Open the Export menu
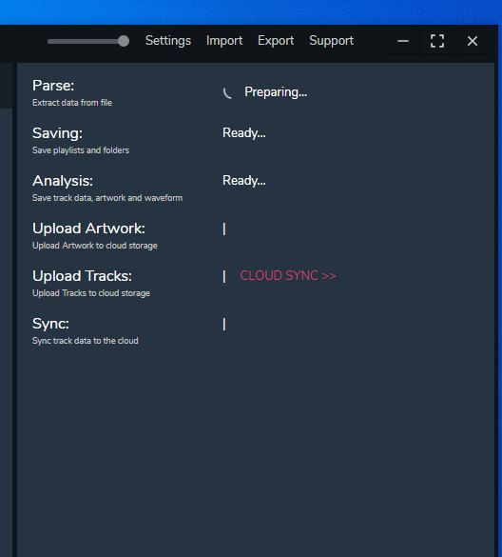 click(276, 41)
